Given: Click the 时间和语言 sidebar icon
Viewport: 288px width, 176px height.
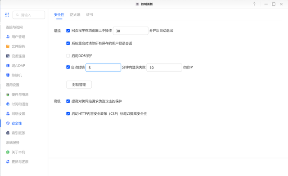Looking at the screenshot, I should click(x=8, y=104).
